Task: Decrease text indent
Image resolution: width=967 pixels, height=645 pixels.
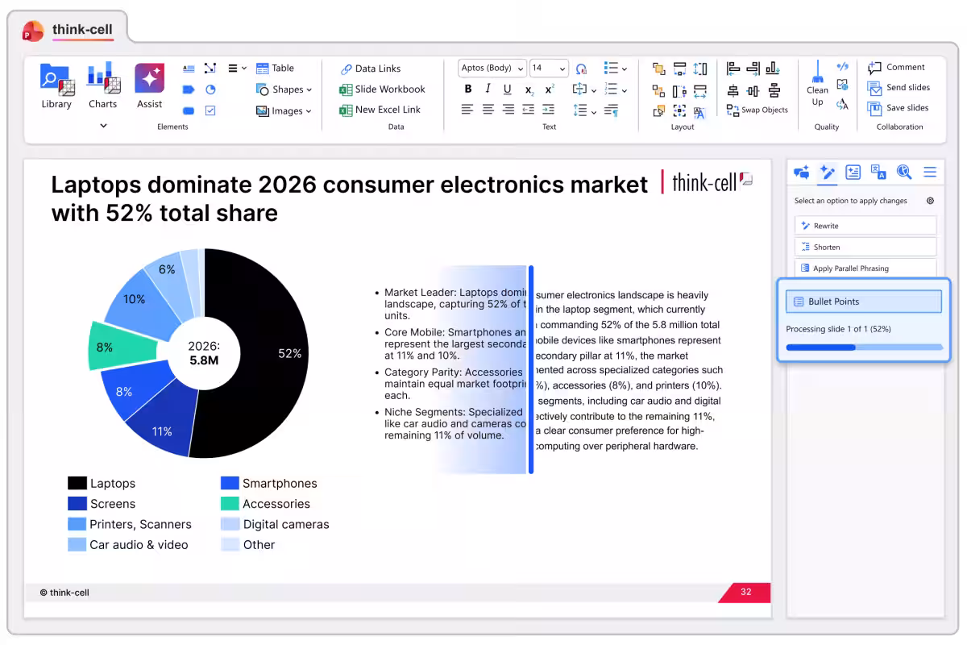Action: (x=528, y=110)
